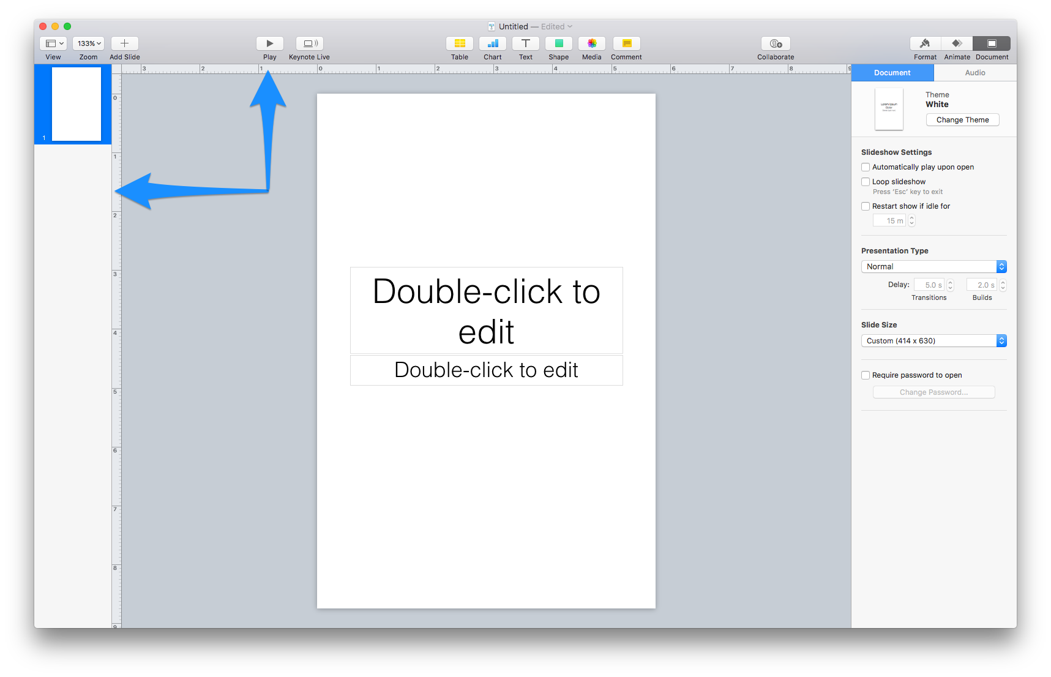Viewport: 1051px width, 677px height.
Task: Open the Presentation Type dropdown
Action: (933, 266)
